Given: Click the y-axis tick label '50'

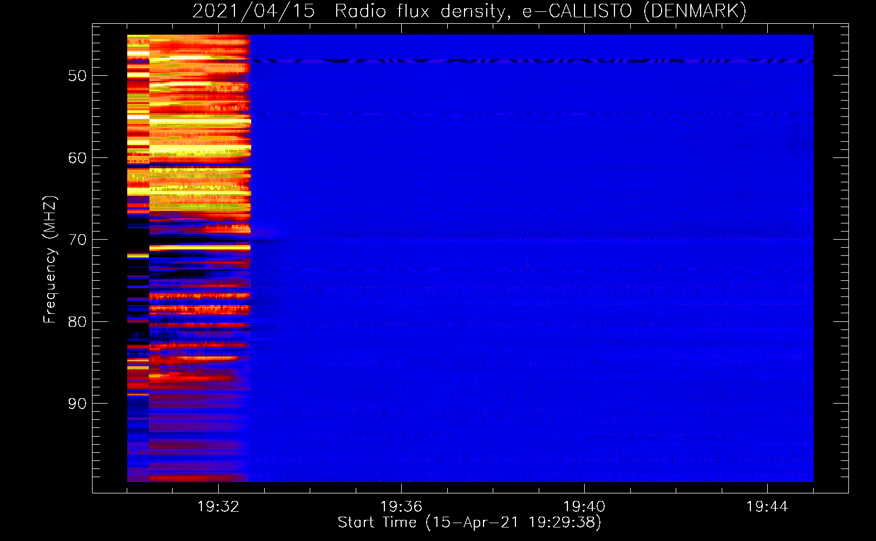Looking at the screenshot, I should tap(77, 76).
